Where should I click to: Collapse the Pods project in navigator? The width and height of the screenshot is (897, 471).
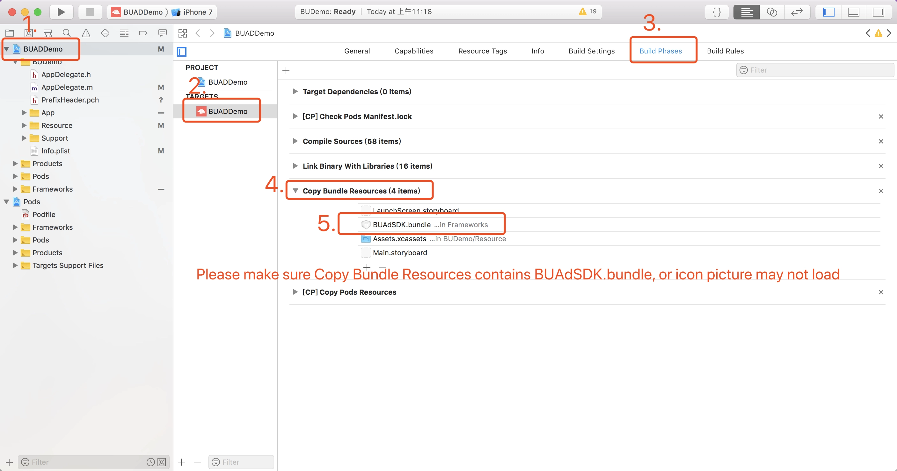click(6, 202)
